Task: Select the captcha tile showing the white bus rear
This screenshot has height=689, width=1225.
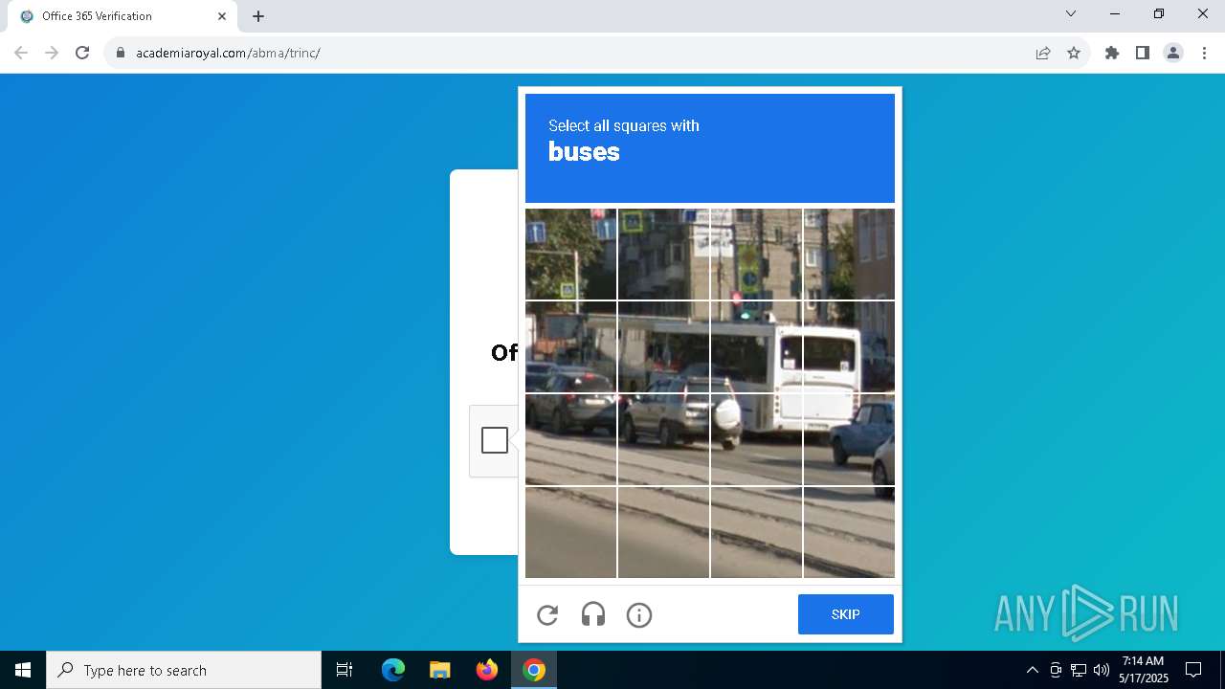Action: 849,346
